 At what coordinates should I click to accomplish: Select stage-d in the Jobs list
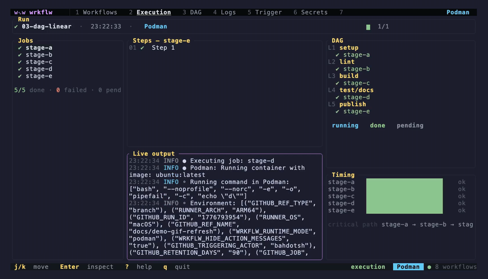pos(39,69)
